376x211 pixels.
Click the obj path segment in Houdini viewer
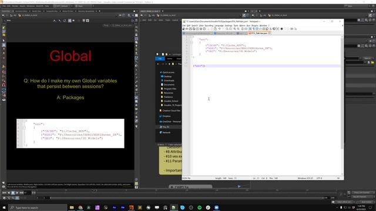(14, 15)
